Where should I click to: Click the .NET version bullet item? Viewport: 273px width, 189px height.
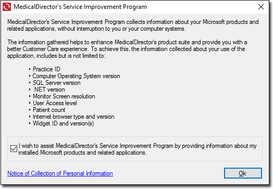(49, 90)
